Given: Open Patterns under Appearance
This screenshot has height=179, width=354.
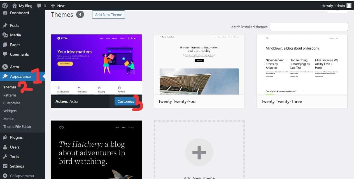Looking at the screenshot, I should pos(10,95).
